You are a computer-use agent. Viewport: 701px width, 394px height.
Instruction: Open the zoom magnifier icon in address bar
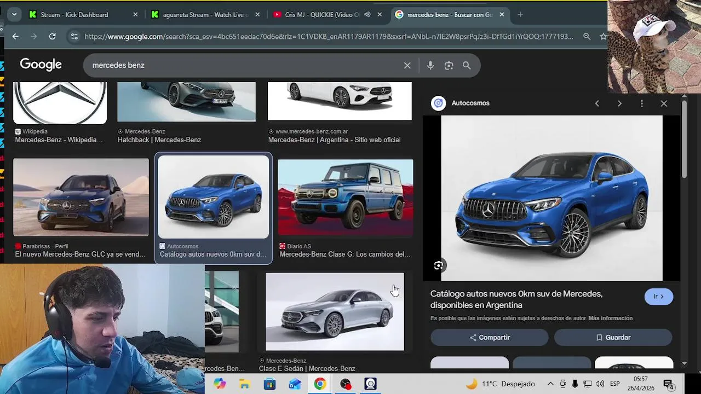(587, 37)
